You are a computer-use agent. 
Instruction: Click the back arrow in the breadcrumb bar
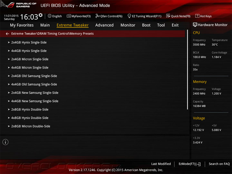point(7,34)
